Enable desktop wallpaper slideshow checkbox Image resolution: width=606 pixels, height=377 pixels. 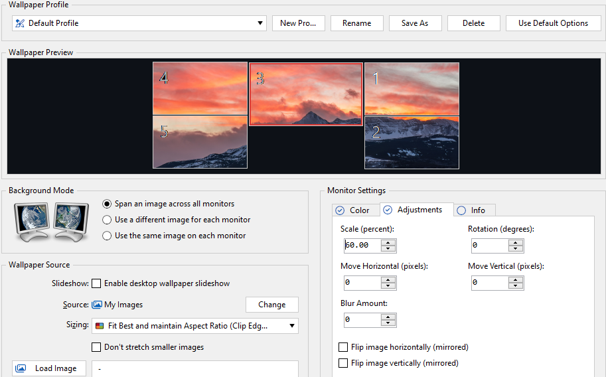click(96, 283)
